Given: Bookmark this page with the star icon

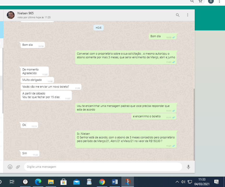Looking at the screenshot, I should click(200, 1).
